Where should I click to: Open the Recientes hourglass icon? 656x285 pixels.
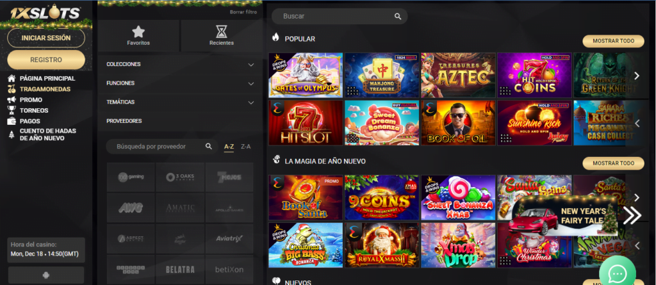click(x=221, y=32)
